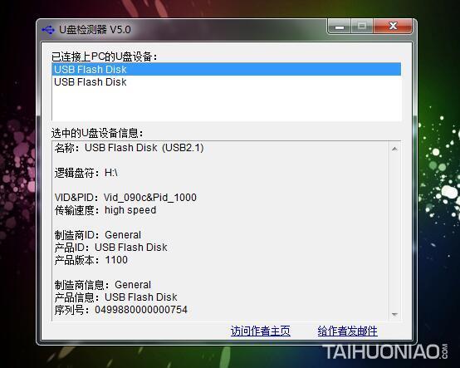
Task: Minimize the U盘检测器 window
Action: click(x=340, y=27)
